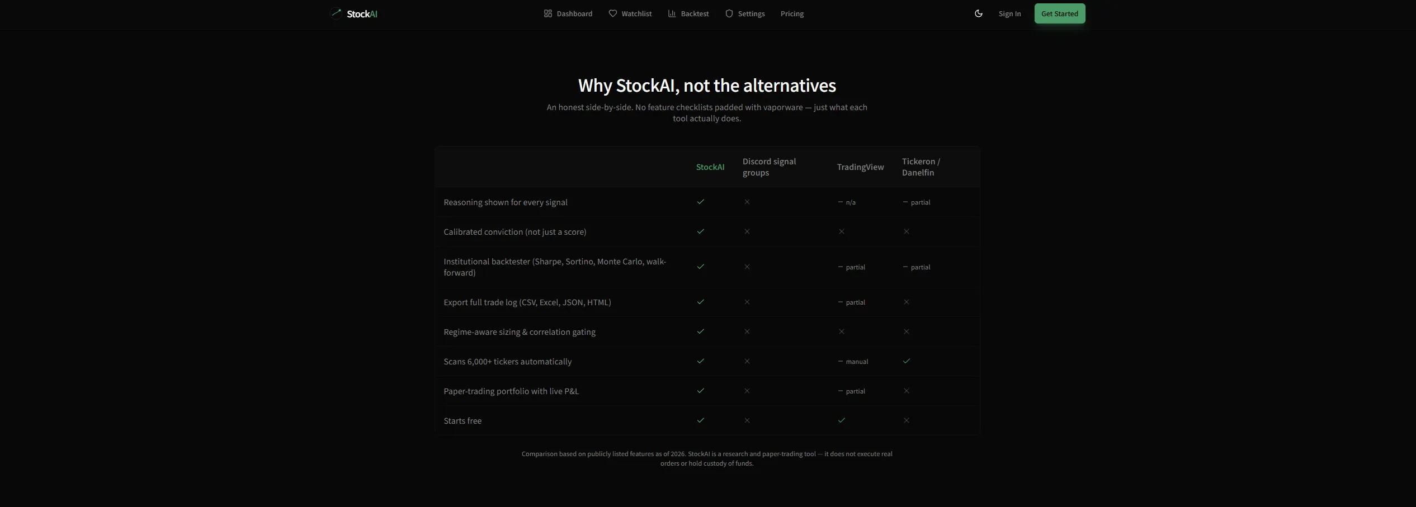Viewport: 1416px width, 507px height.
Task: Click 'Export full trade log' row label
Action: tap(527, 302)
